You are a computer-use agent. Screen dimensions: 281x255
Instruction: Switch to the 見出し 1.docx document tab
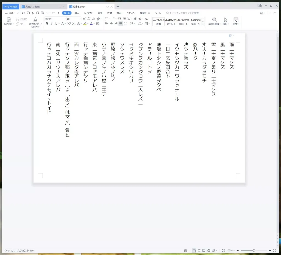(x=32, y=7)
